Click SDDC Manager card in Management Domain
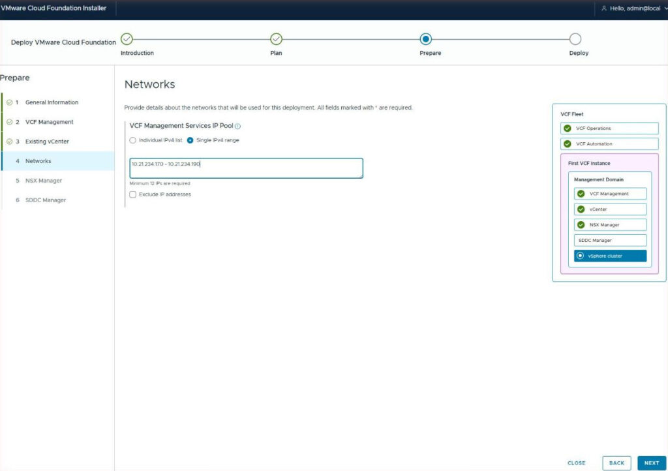 tap(610, 240)
